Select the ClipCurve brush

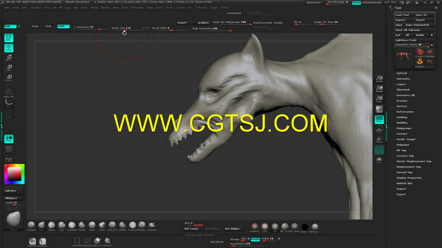point(97,241)
